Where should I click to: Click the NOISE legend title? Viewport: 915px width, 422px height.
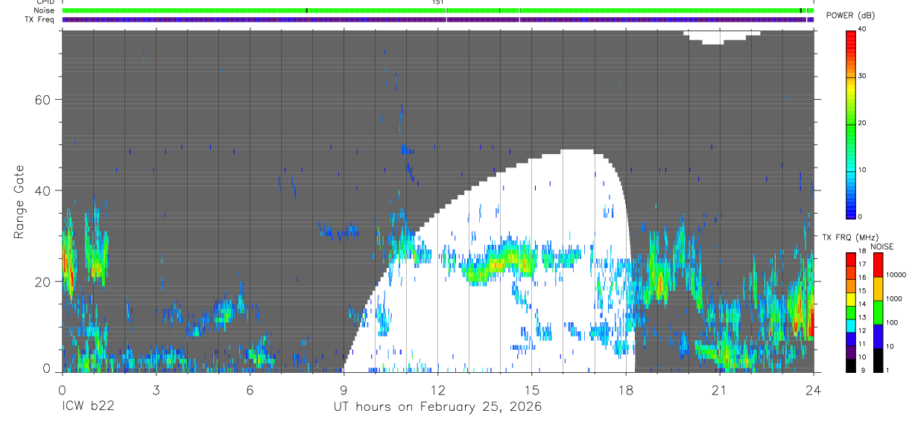tap(881, 246)
